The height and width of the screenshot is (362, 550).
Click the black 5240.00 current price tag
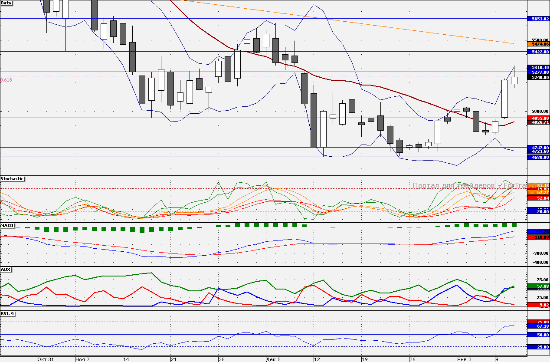pyautogui.click(x=538, y=77)
